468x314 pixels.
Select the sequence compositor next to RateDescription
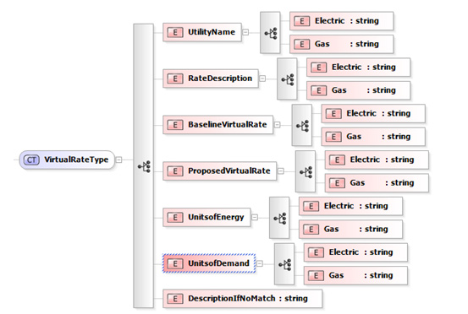pyautogui.click(x=287, y=78)
